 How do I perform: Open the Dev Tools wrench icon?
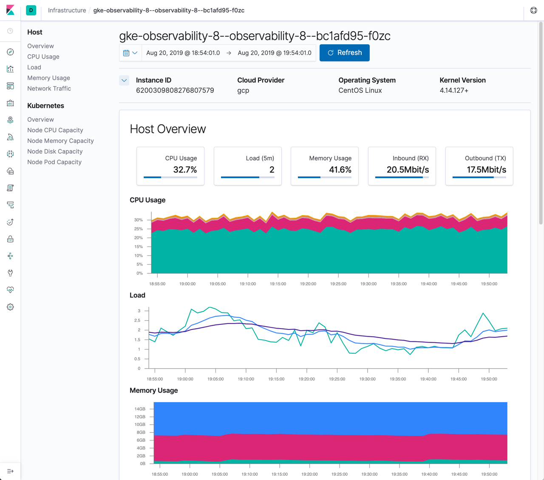[x=10, y=273]
